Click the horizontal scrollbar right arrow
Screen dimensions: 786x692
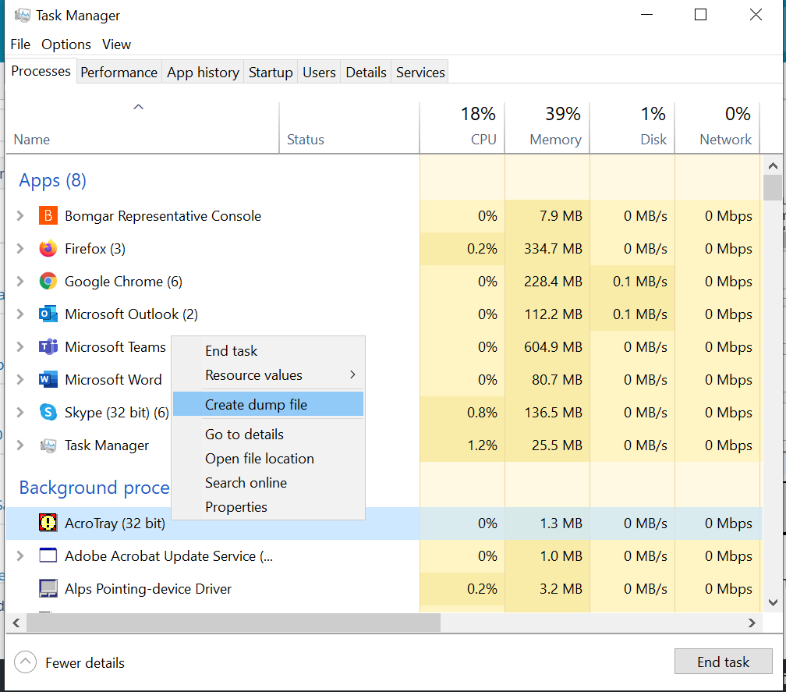[752, 623]
